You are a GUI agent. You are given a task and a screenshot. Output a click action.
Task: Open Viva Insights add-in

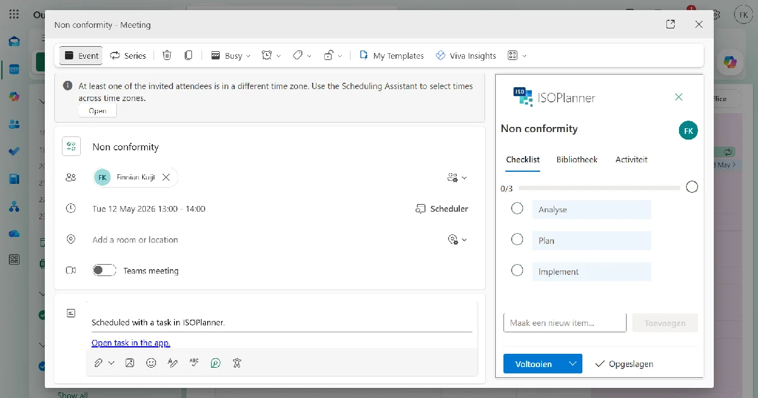click(x=466, y=56)
